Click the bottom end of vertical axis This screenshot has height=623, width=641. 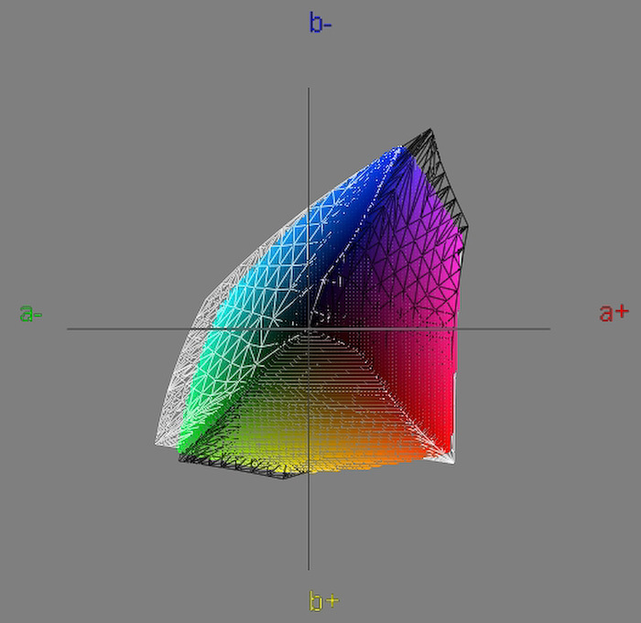point(309,568)
